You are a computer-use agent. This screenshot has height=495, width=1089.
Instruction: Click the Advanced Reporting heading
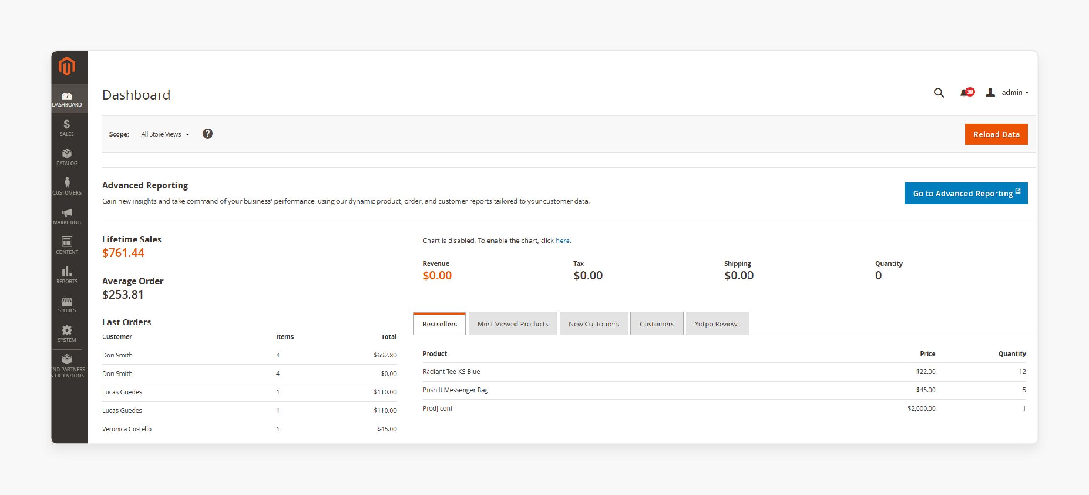[145, 185]
